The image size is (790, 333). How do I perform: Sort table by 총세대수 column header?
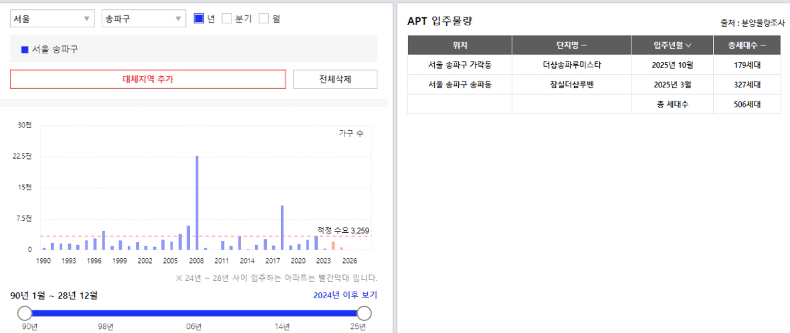click(x=747, y=45)
